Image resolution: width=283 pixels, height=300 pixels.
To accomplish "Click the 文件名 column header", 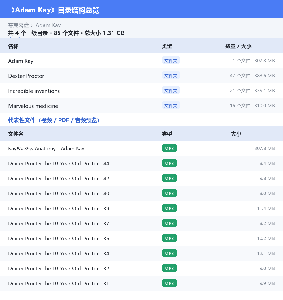I will 16,134.
